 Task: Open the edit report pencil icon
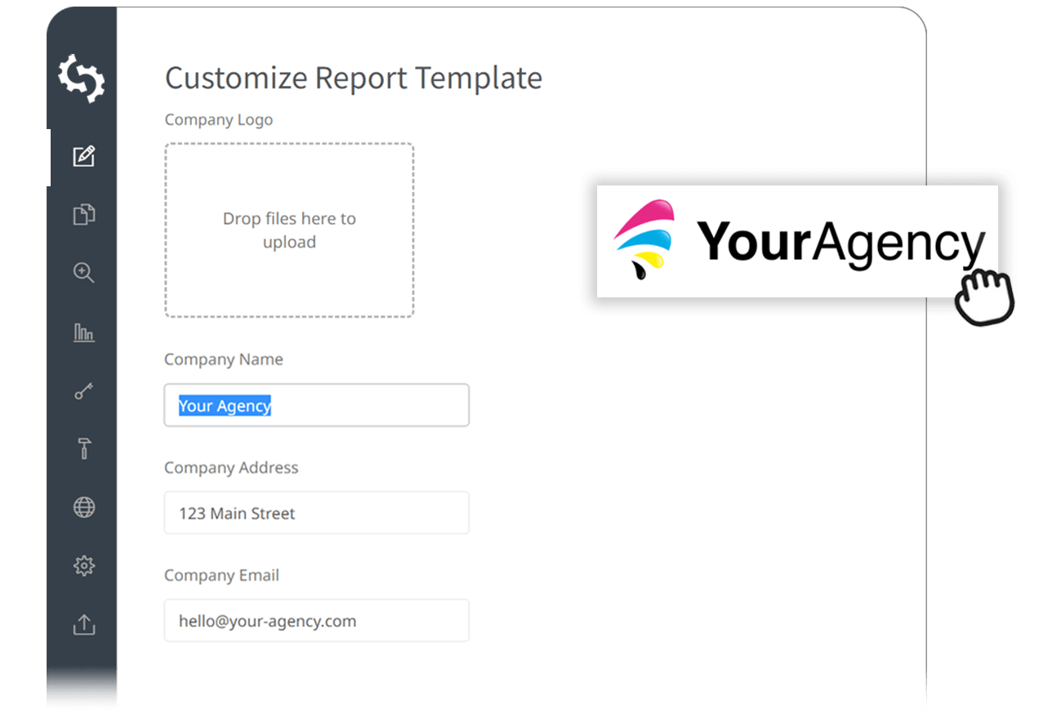(x=83, y=156)
